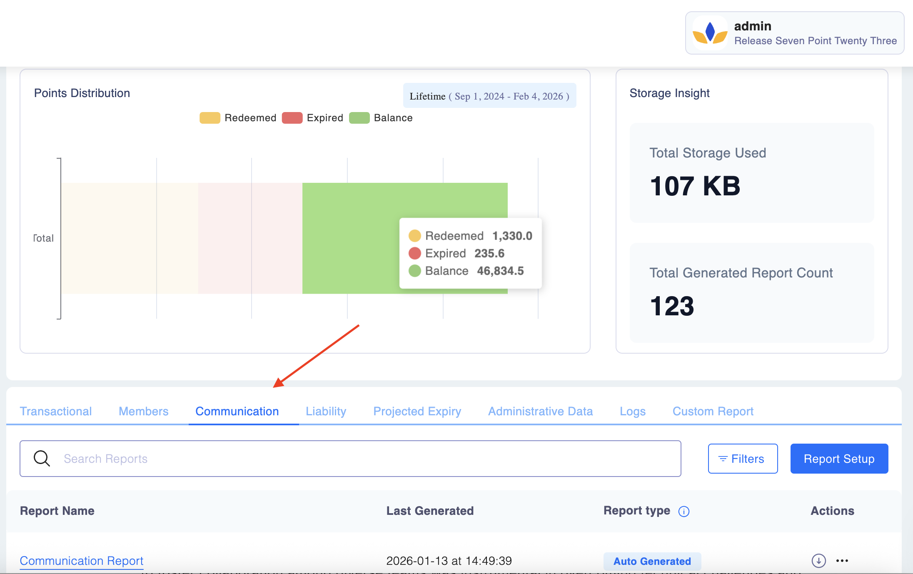Click the search magnifier icon

click(x=42, y=458)
